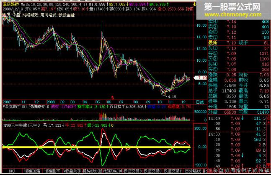Switch to the 盘 tab in right panel
Screen dimensions: 271x175
click(221, 171)
